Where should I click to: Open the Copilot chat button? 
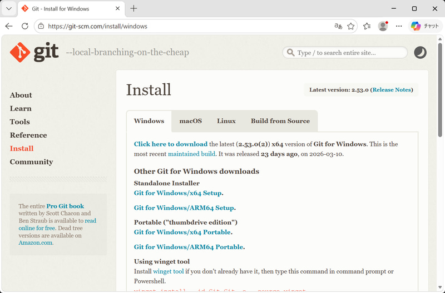pyautogui.click(x=425, y=26)
